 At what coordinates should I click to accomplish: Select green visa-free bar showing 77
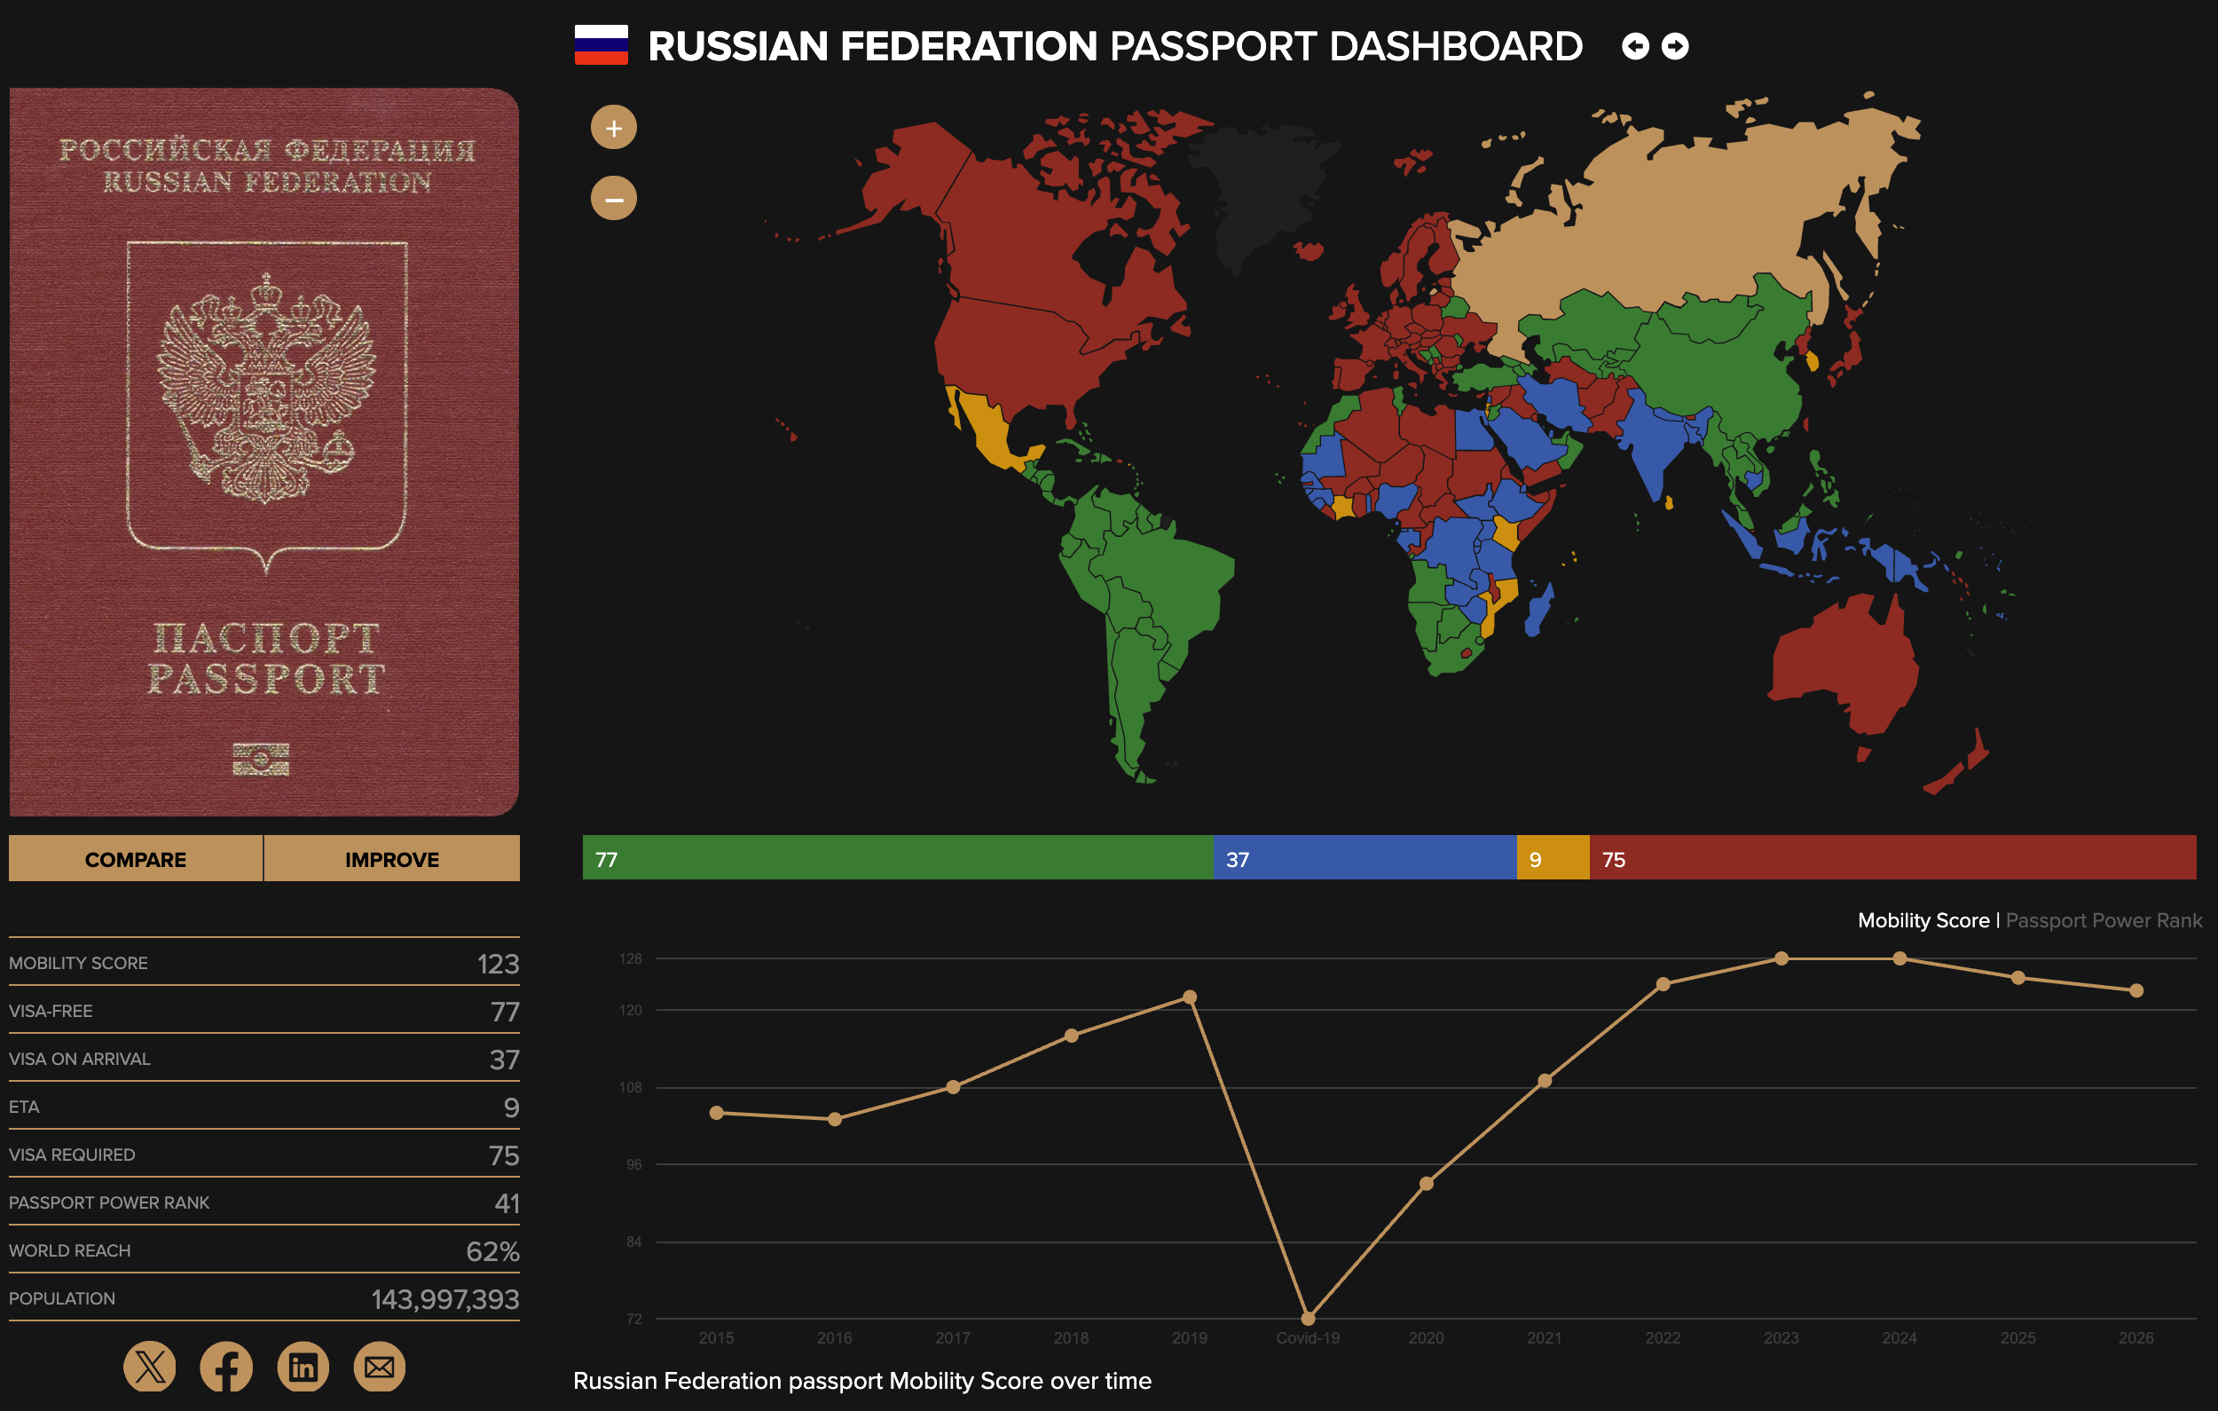pyautogui.click(x=898, y=858)
